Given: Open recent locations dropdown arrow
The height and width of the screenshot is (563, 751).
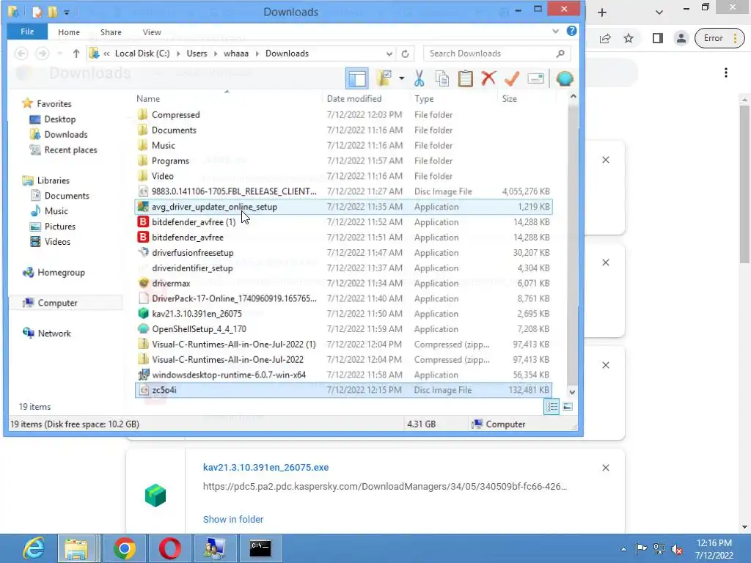Looking at the screenshot, I should click(60, 54).
